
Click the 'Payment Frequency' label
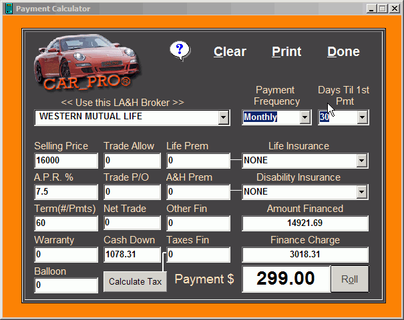tap(276, 96)
